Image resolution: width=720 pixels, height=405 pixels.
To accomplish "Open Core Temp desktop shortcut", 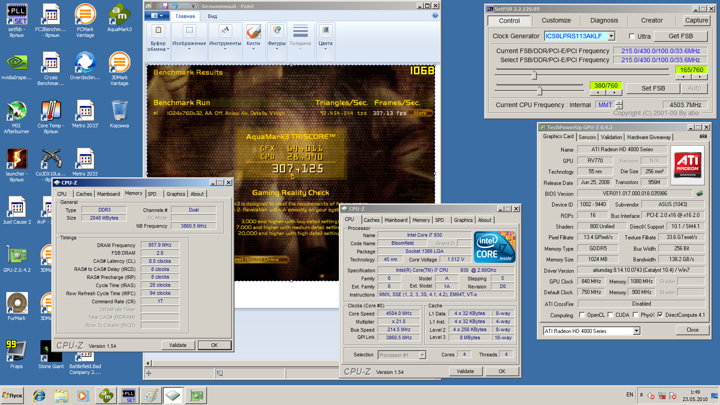I will pyautogui.click(x=51, y=117).
